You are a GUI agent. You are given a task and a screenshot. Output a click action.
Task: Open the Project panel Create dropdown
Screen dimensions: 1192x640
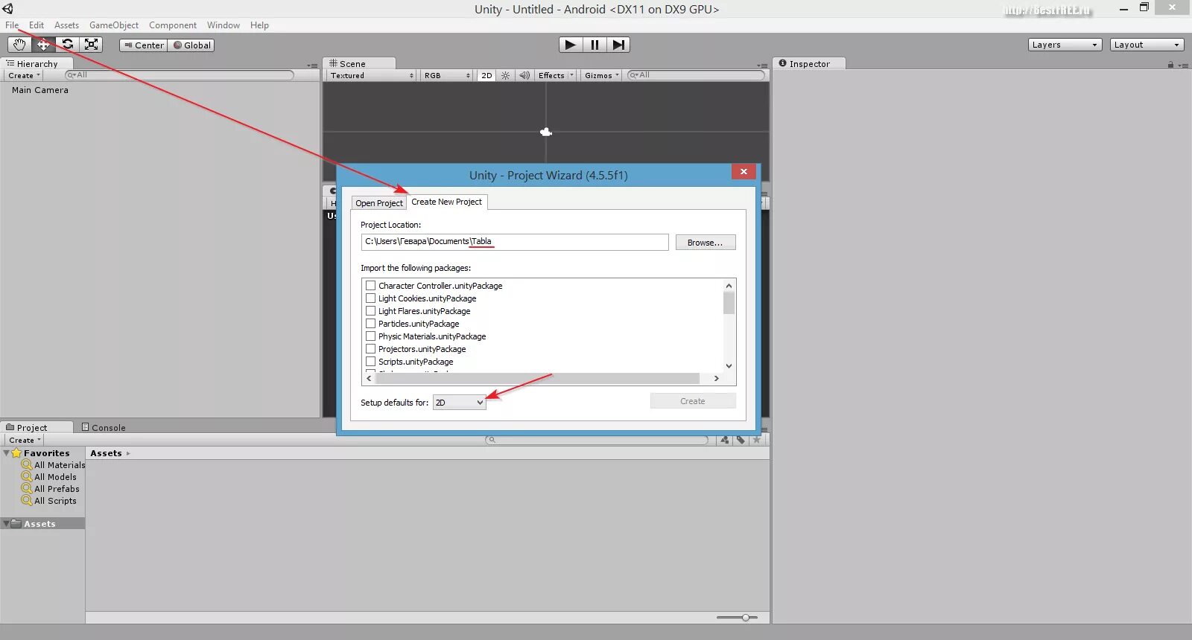(25, 441)
